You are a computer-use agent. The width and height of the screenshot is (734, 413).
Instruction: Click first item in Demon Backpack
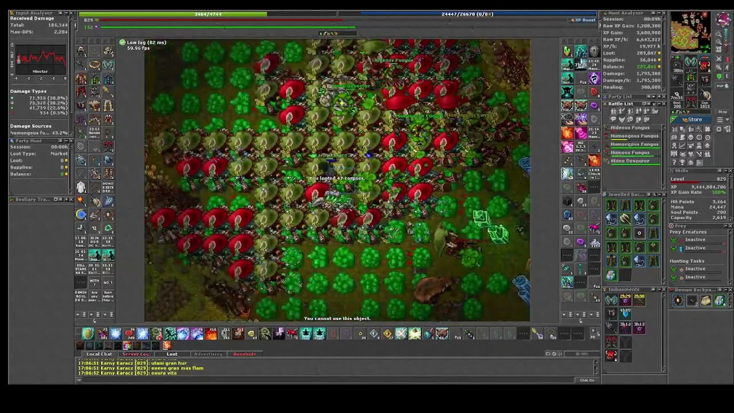(678, 300)
